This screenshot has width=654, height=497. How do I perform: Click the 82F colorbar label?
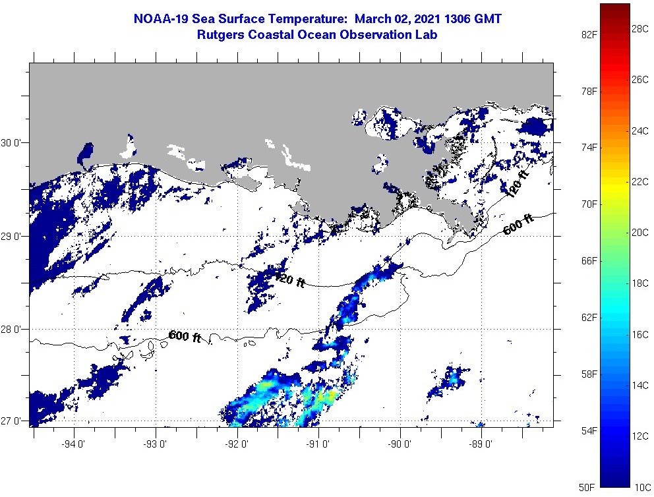[x=589, y=35]
